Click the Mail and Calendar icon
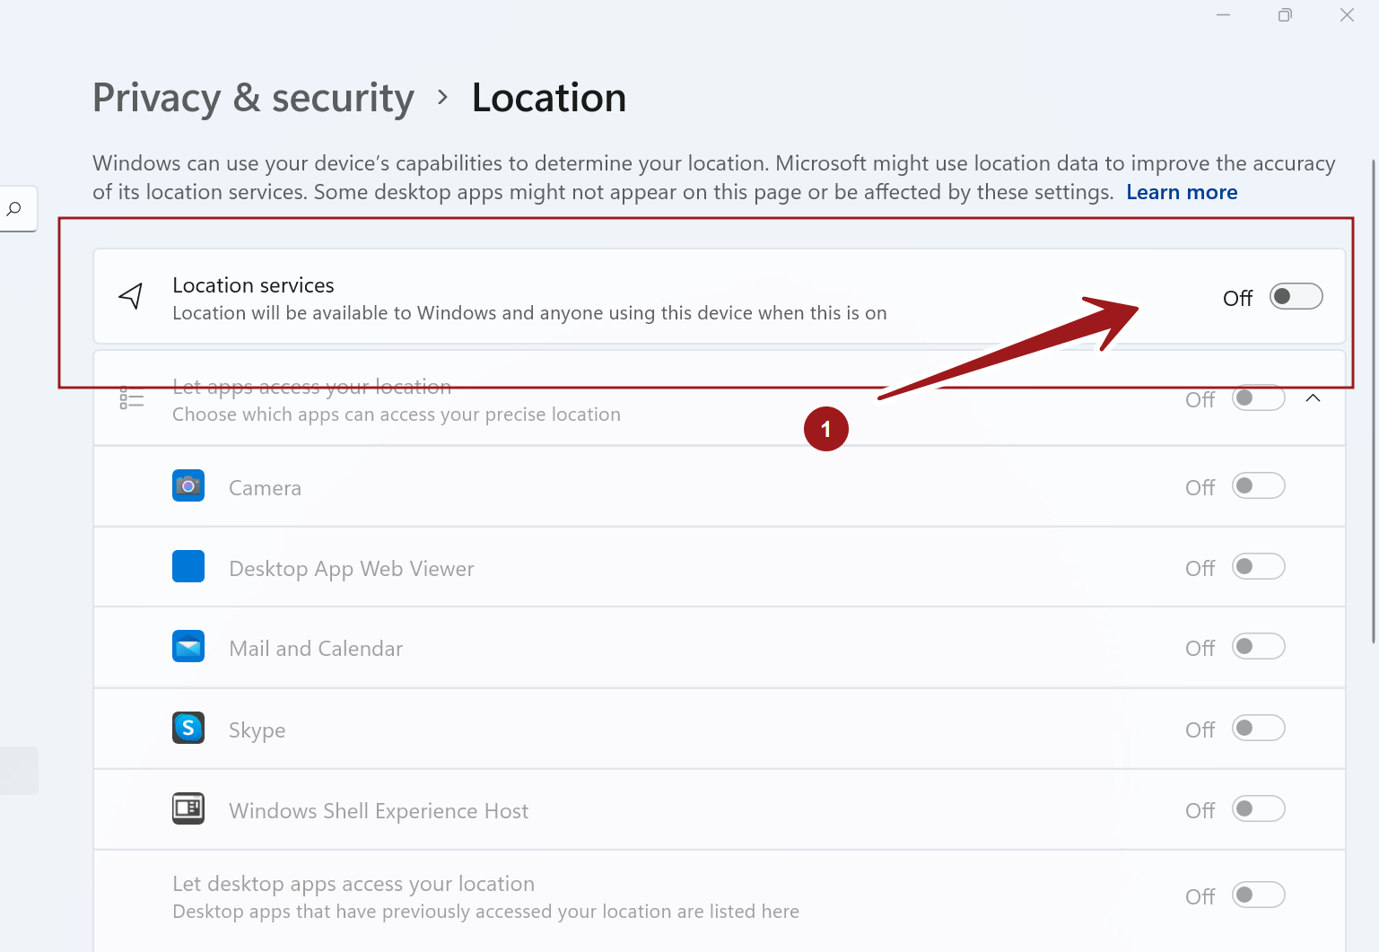1379x952 pixels. (x=188, y=646)
